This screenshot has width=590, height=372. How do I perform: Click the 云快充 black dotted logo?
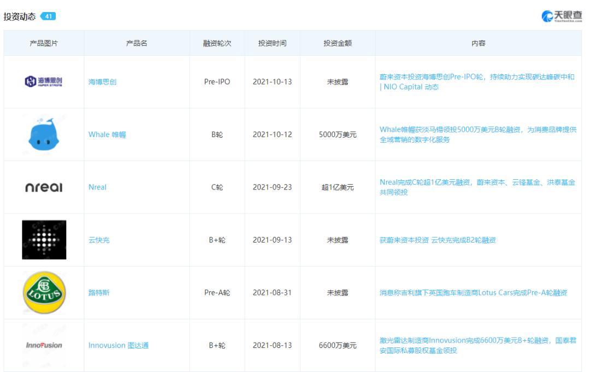pyautogui.click(x=44, y=240)
